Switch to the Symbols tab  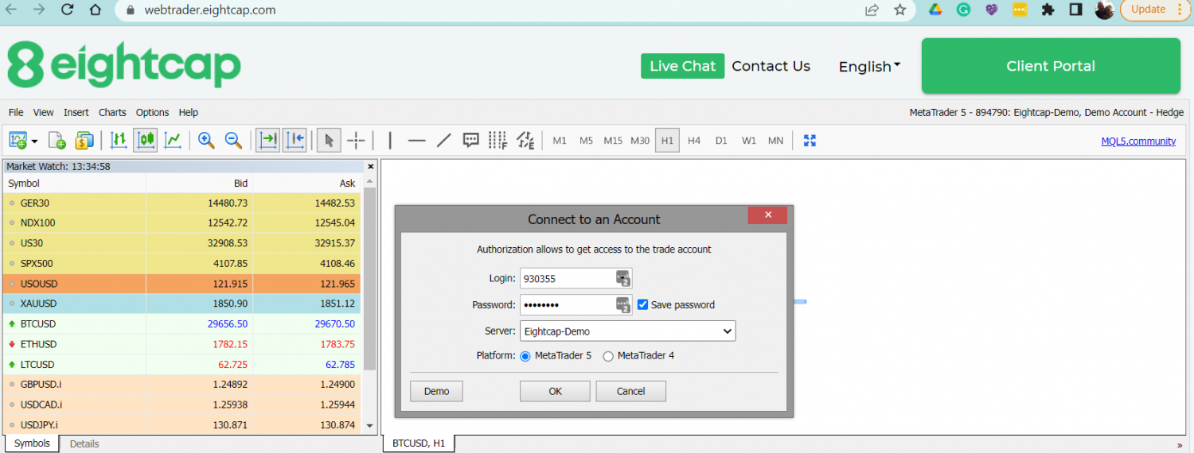point(32,443)
